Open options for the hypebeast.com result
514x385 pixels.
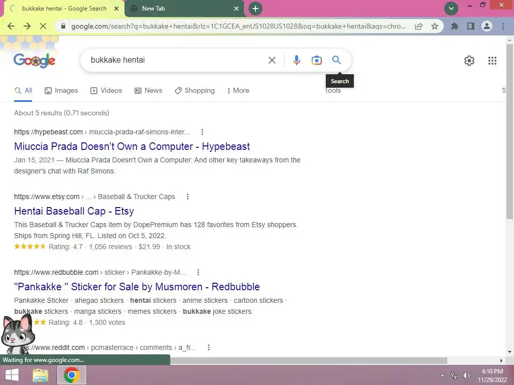point(202,132)
